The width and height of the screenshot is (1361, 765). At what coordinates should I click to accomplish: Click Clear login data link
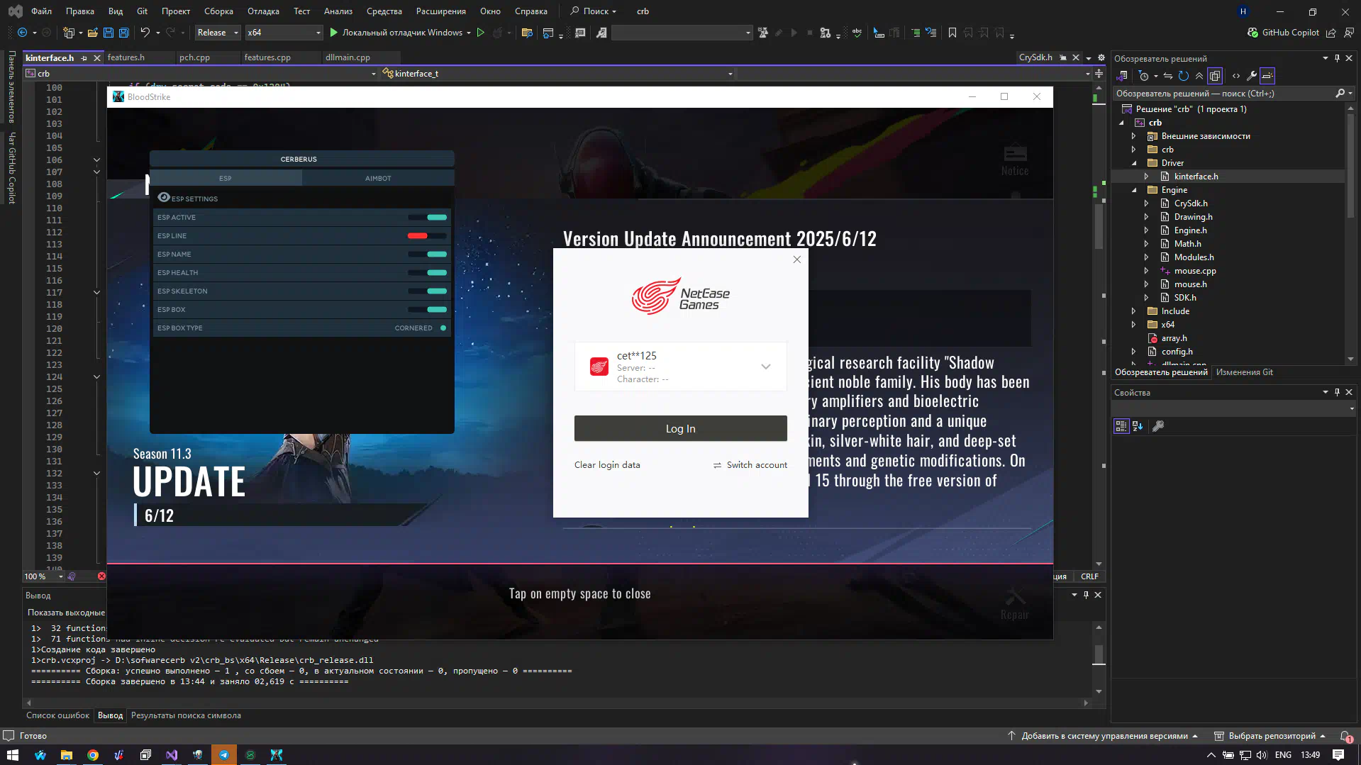tap(607, 465)
